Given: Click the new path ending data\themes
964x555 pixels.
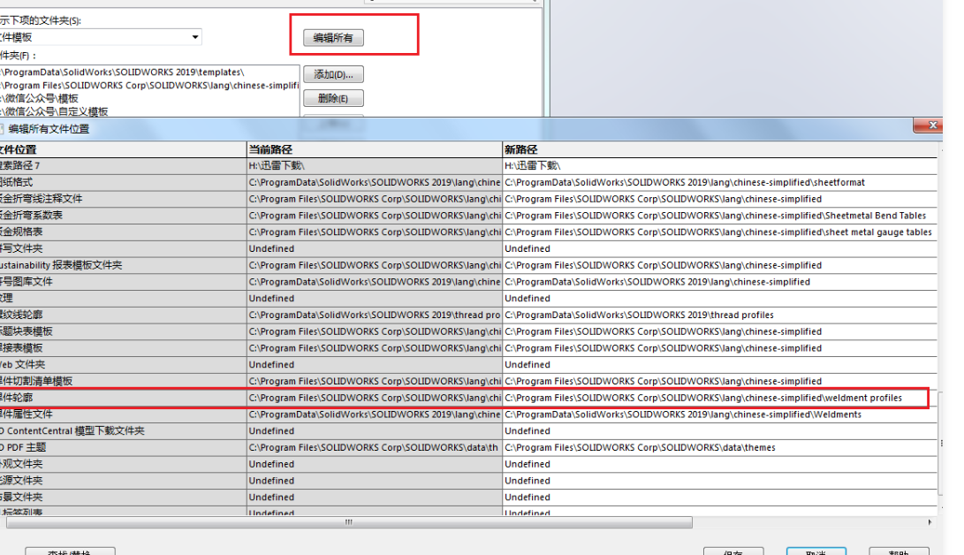Looking at the screenshot, I should (x=719, y=448).
